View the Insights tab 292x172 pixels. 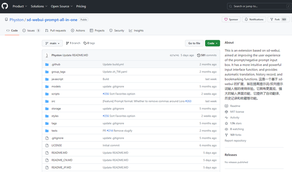click(x=136, y=30)
